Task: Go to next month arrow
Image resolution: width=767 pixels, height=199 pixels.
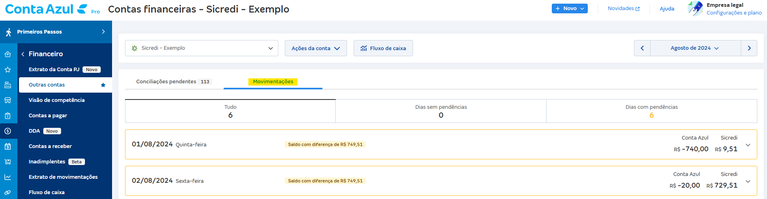Action: pyautogui.click(x=749, y=48)
